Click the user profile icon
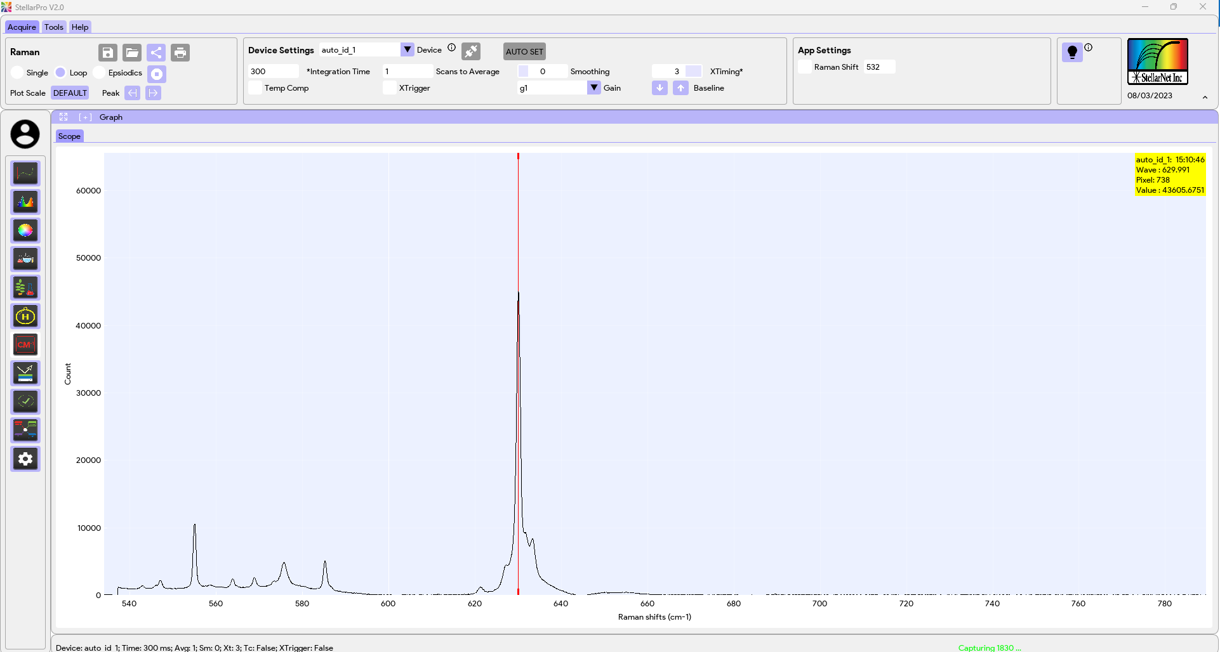This screenshot has width=1220, height=652. point(25,134)
